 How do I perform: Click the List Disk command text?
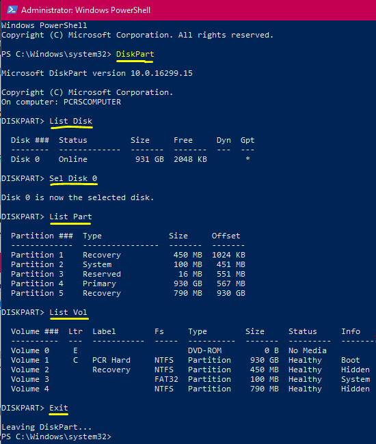(x=71, y=121)
